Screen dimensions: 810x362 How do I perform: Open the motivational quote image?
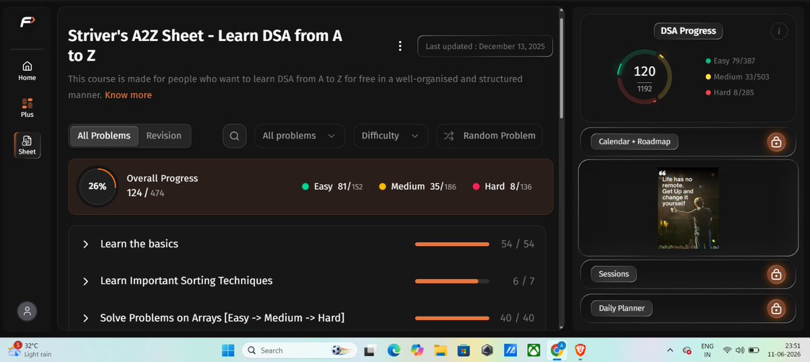tap(688, 208)
